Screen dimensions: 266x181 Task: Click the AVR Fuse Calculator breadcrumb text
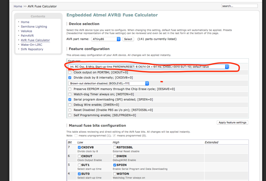pyautogui.click(x=42, y=6)
